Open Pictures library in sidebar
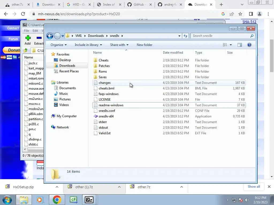 point(65,99)
